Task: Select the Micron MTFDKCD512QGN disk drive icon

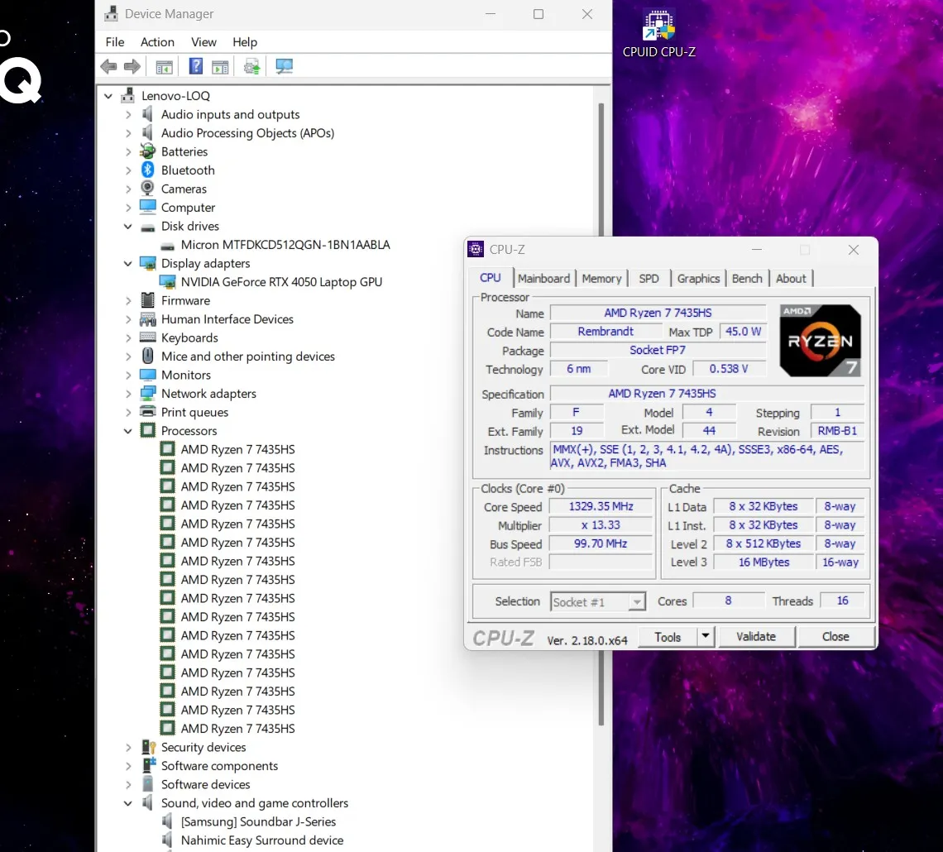Action: pyautogui.click(x=168, y=245)
